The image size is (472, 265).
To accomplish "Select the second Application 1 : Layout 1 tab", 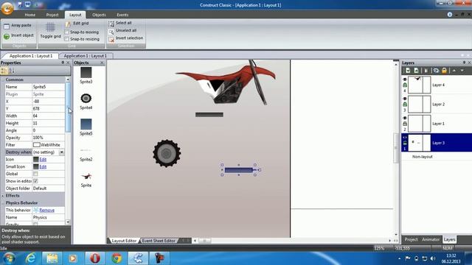I will click(x=86, y=56).
